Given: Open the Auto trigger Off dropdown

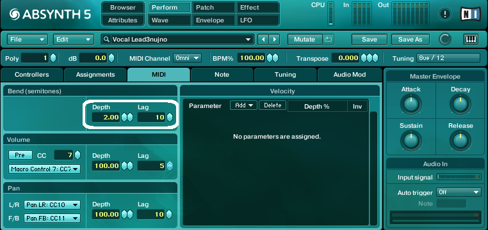Looking at the screenshot, I should 459,192.
